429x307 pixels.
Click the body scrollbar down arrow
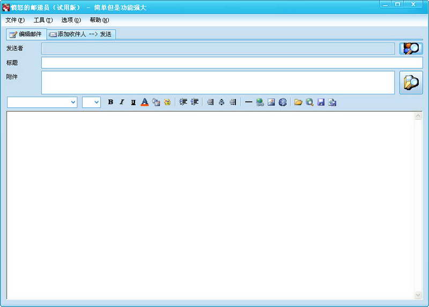(x=418, y=295)
